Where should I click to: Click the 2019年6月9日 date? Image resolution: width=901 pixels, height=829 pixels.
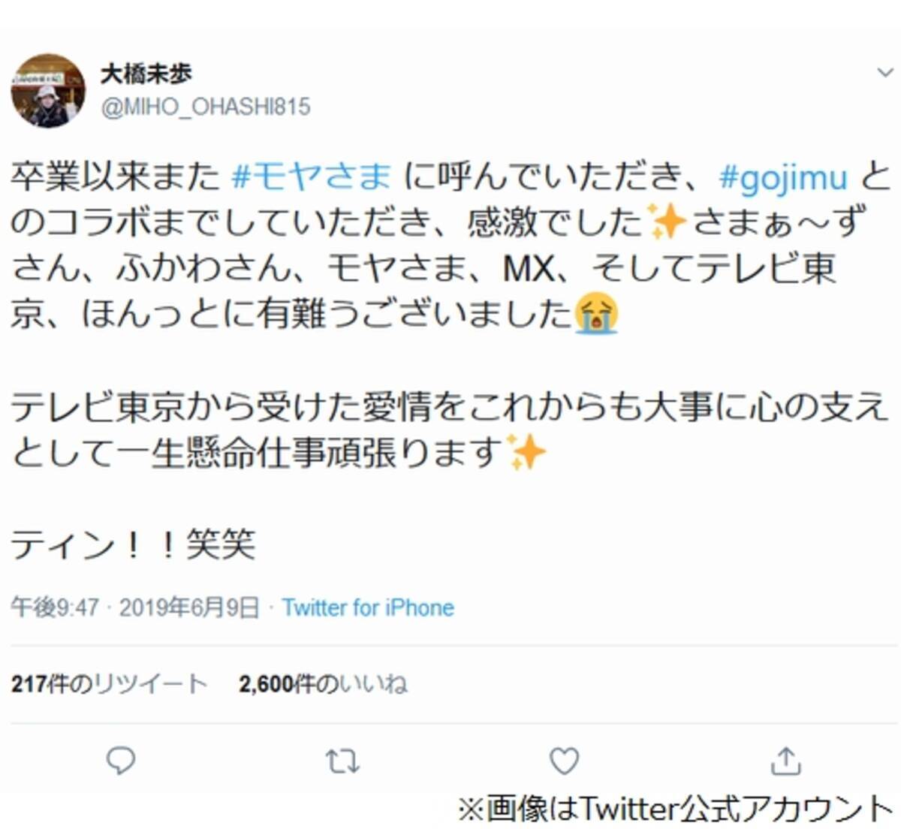coord(189,607)
